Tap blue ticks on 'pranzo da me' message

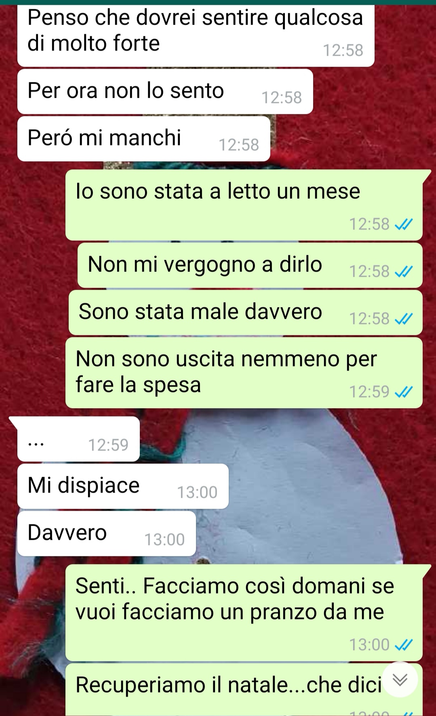tap(404, 644)
